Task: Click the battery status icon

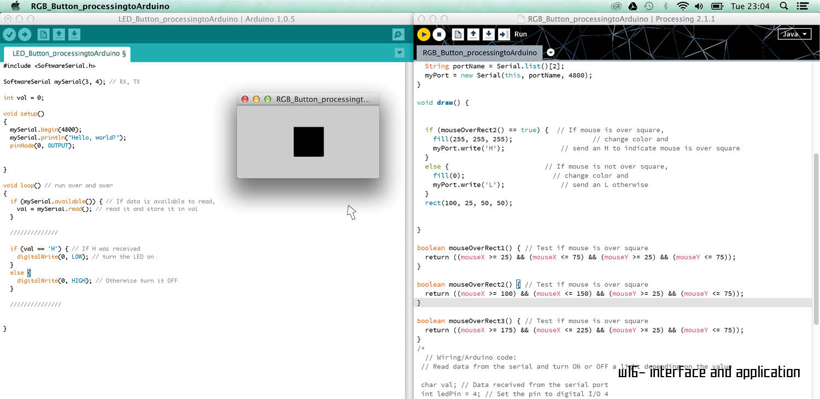Action: pos(717,6)
